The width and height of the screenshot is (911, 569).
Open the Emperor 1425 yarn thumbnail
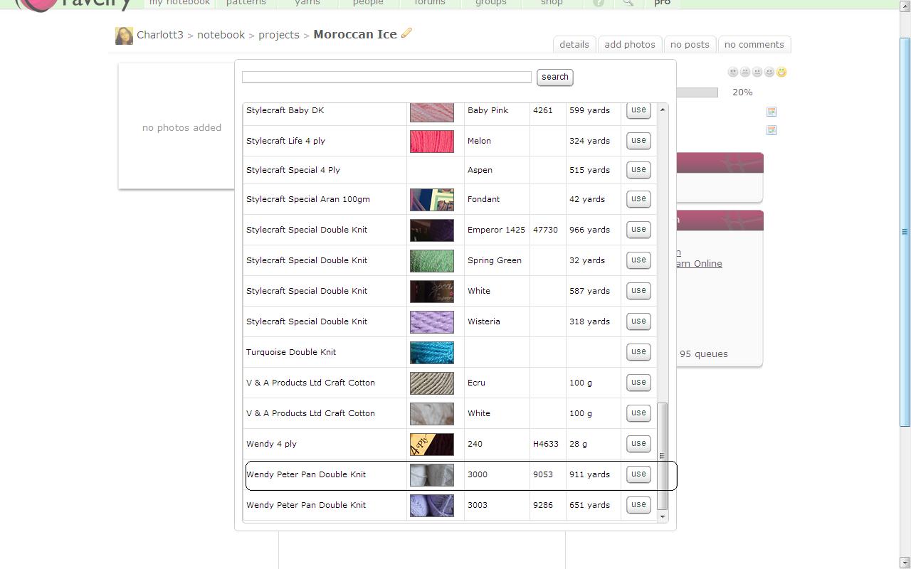(x=432, y=230)
